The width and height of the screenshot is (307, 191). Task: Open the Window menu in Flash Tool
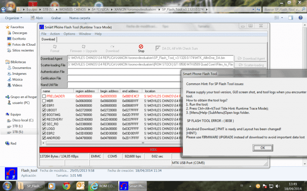(x=85, y=34)
